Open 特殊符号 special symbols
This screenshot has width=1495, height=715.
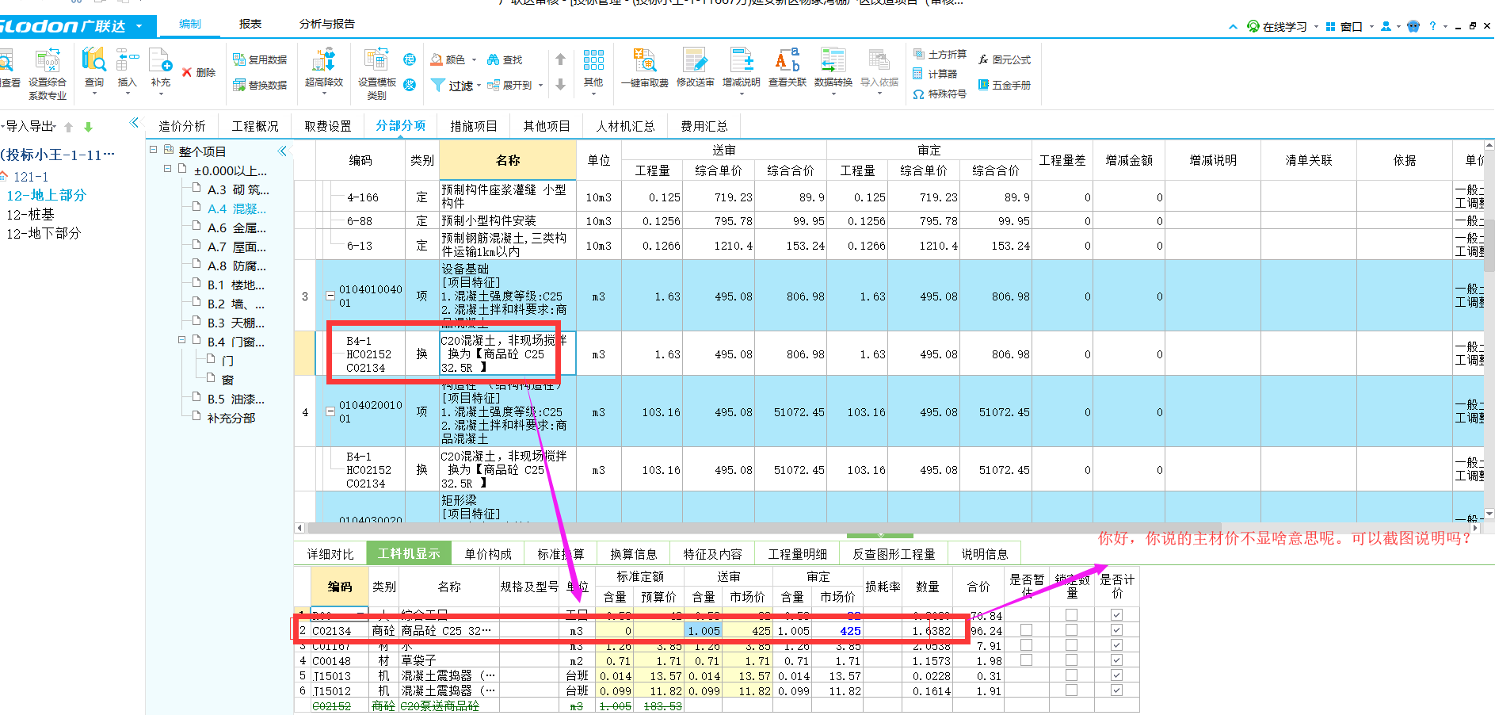pos(940,94)
